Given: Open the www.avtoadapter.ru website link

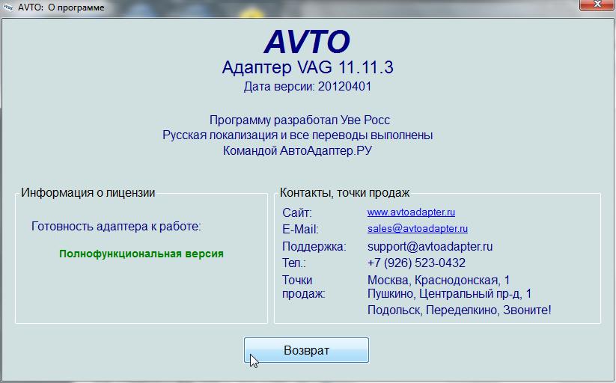Looking at the screenshot, I should 411,212.
